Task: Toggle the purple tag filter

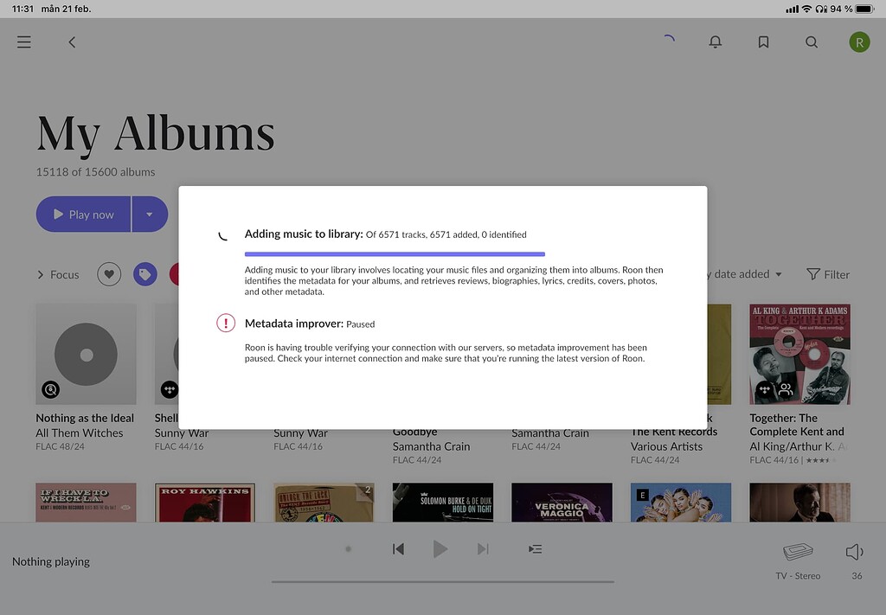Action: pos(145,274)
